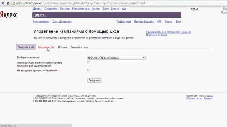Viewport: 227px width, 127px height.
Task: Toggle 'Не выгружать архивные объявления' checkbox
Action: click(x=88, y=70)
